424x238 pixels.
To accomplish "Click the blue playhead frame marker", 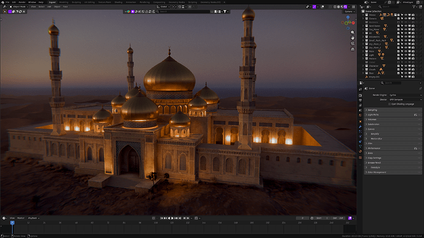I will pos(12,223).
